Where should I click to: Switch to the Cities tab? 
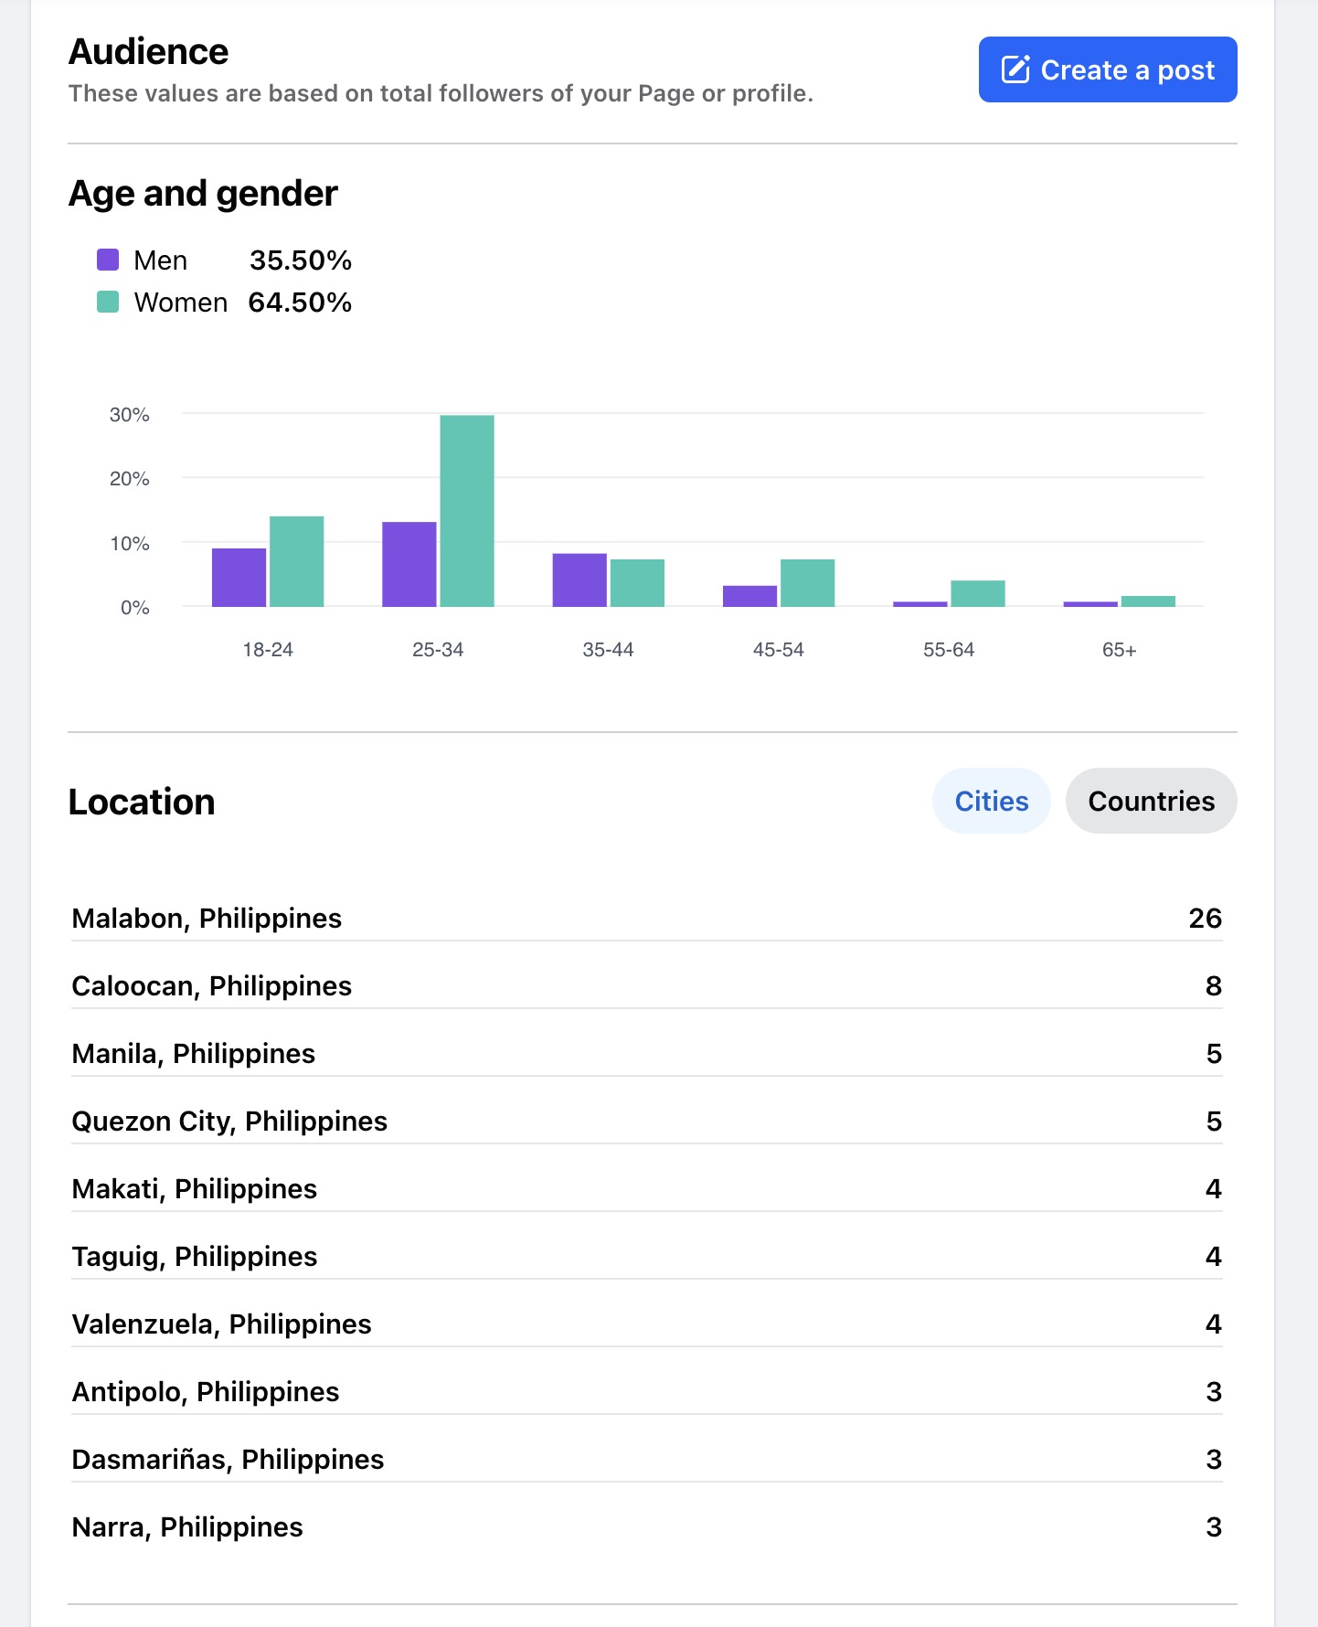click(x=991, y=801)
